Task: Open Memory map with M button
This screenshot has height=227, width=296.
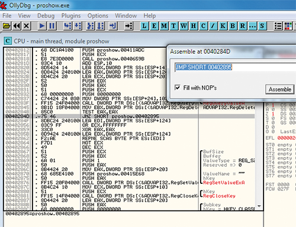Action: (x=164, y=26)
